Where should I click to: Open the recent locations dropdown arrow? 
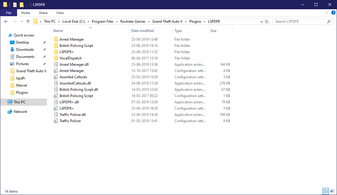(x=22, y=22)
